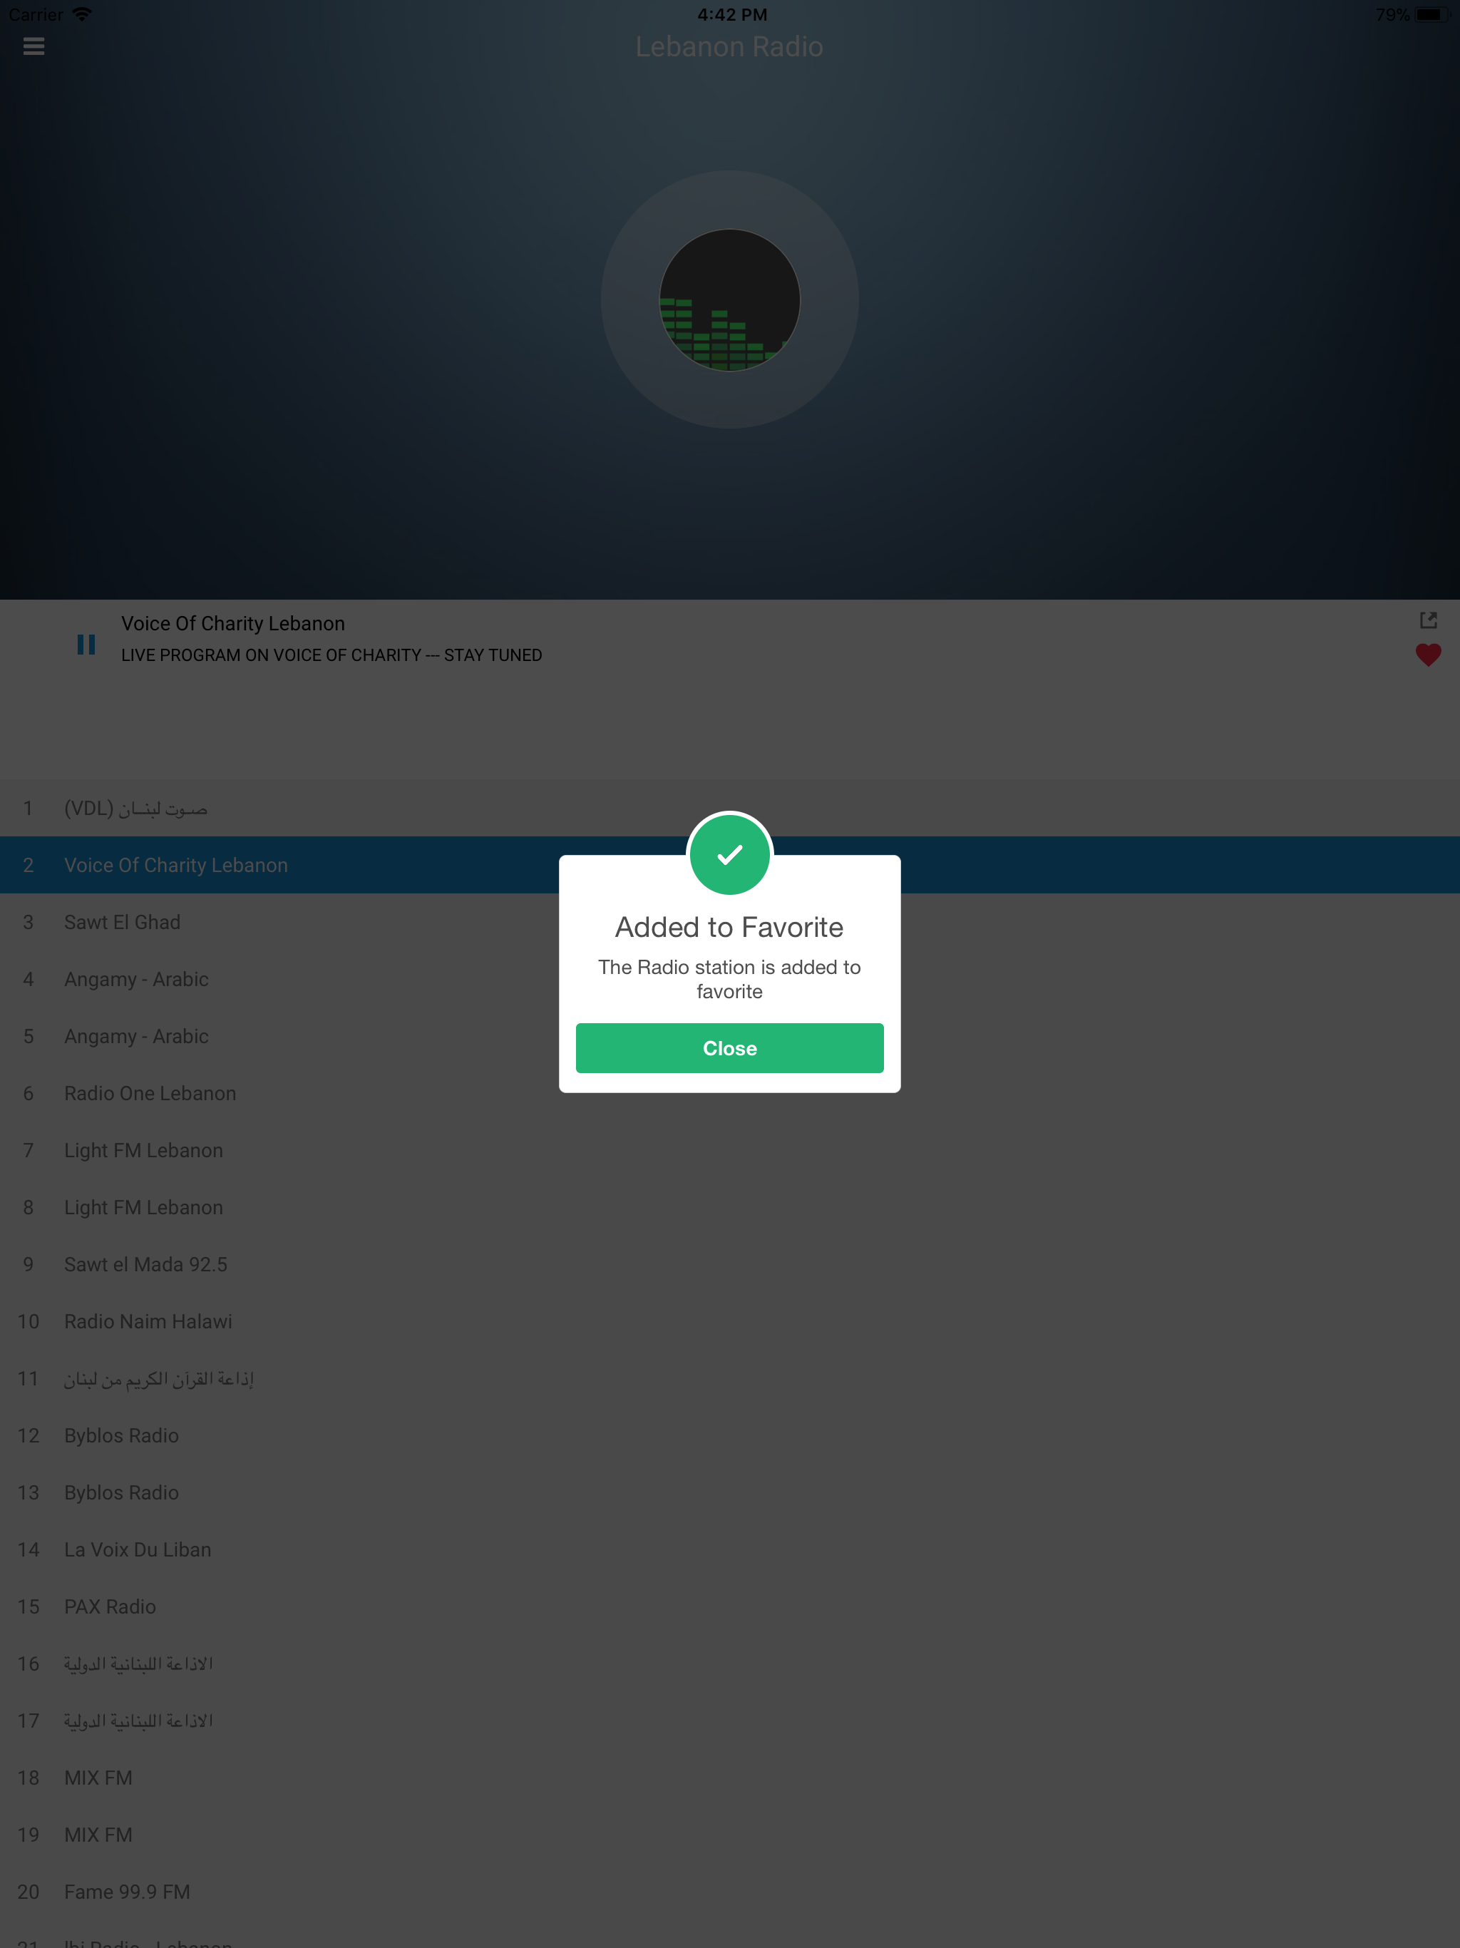Screen dimensions: 1460x1948
Task: Select Fame 99.9 FM station
Action: pyautogui.click(x=730, y=1892)
